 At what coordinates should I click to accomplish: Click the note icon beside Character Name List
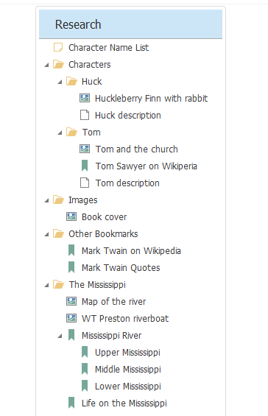pyautogui.click(x=58, y=47)
